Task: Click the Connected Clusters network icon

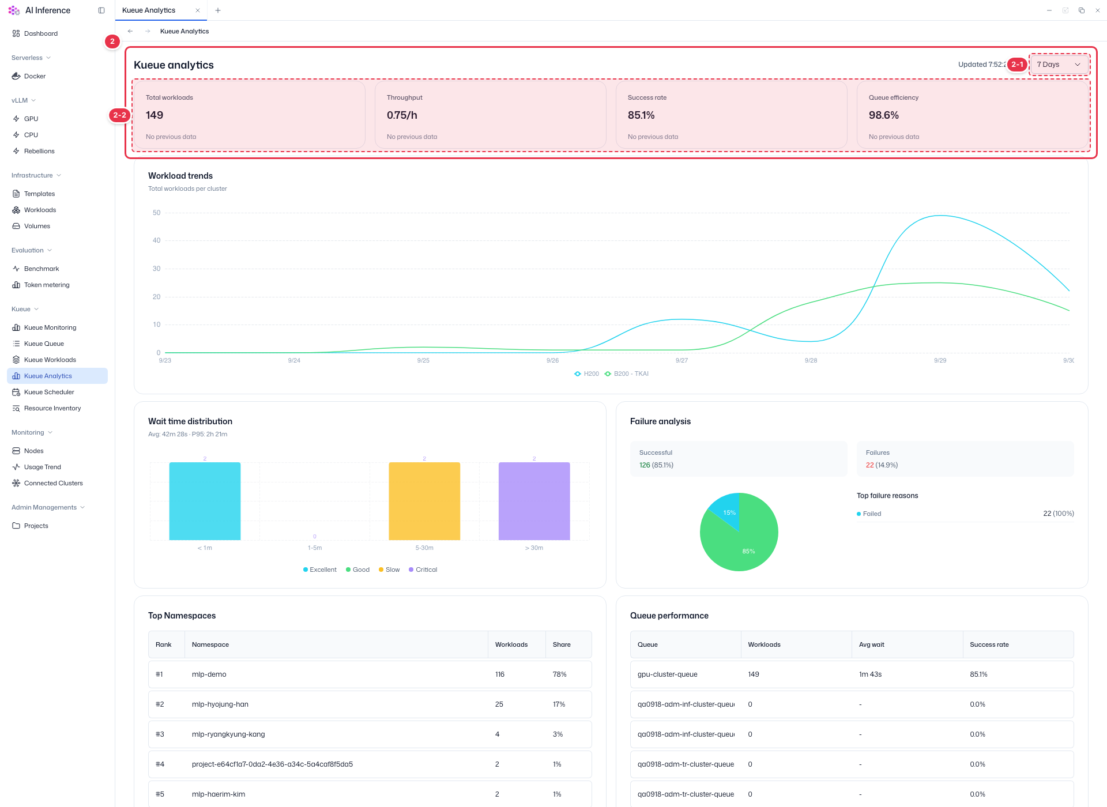Action: [16, 483]
